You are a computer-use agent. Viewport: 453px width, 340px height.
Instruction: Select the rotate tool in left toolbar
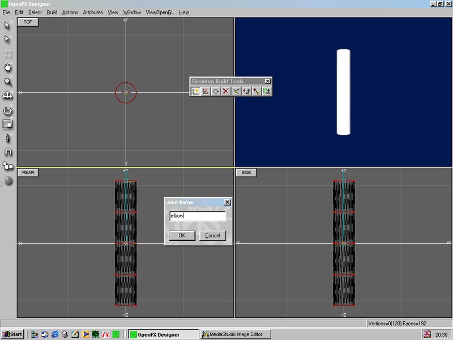pos(8,110)
